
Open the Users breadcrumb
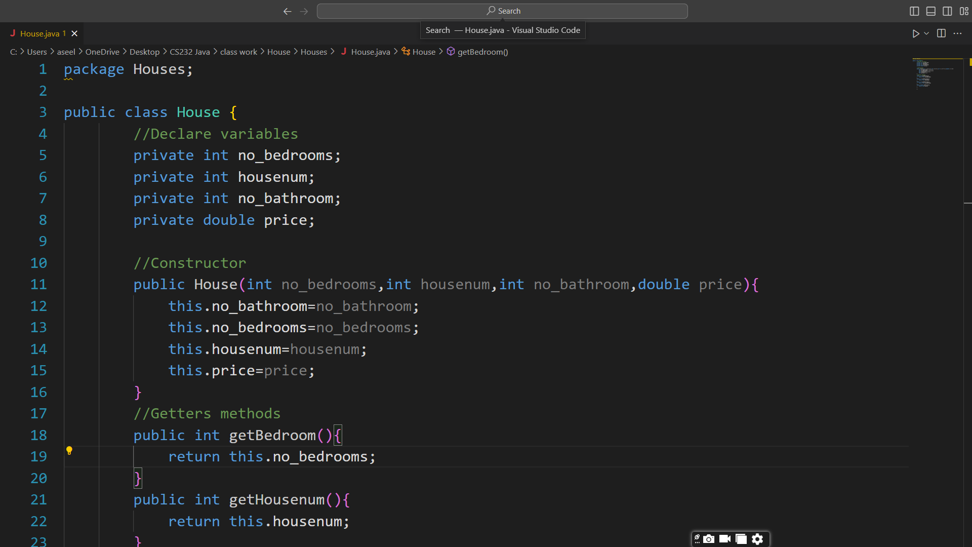point(37,52)
